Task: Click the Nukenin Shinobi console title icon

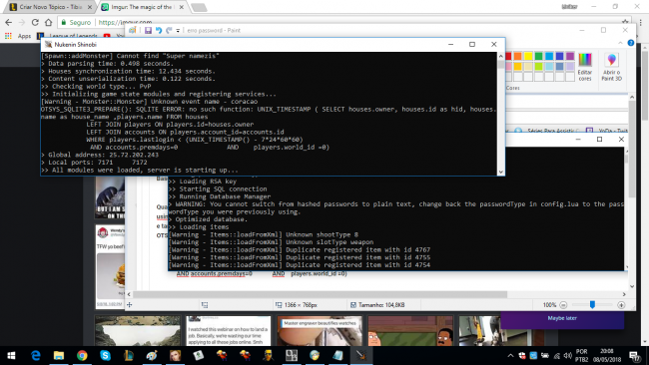Action: click(x=48, y=44)
